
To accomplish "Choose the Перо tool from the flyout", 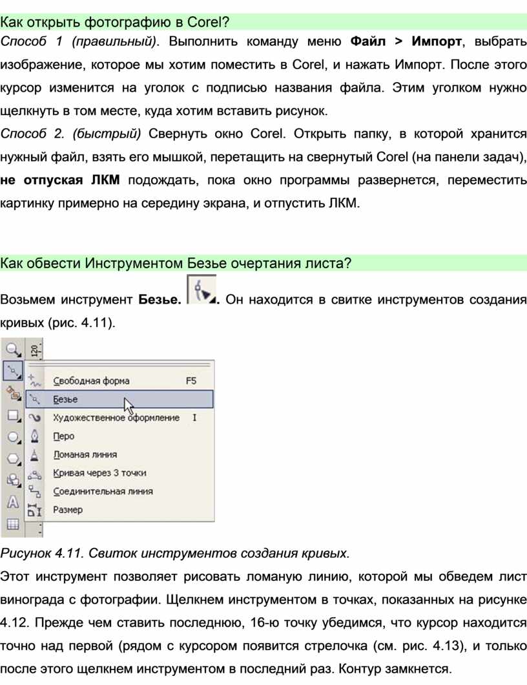I will tap(119, 436).
